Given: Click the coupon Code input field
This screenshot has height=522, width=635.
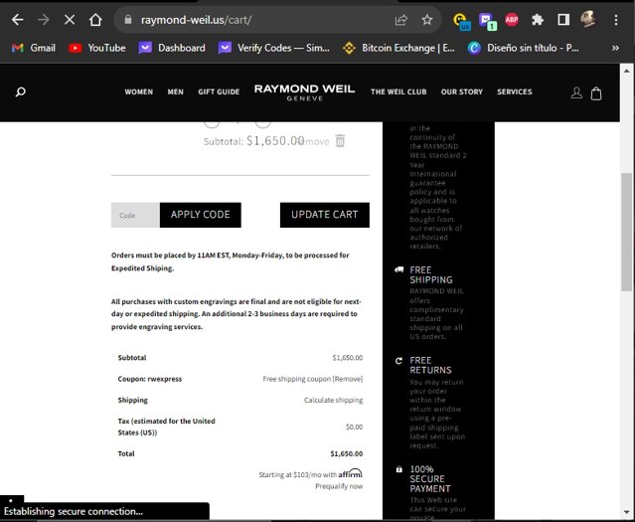Looking at the screenshot, I should point(136,215).
